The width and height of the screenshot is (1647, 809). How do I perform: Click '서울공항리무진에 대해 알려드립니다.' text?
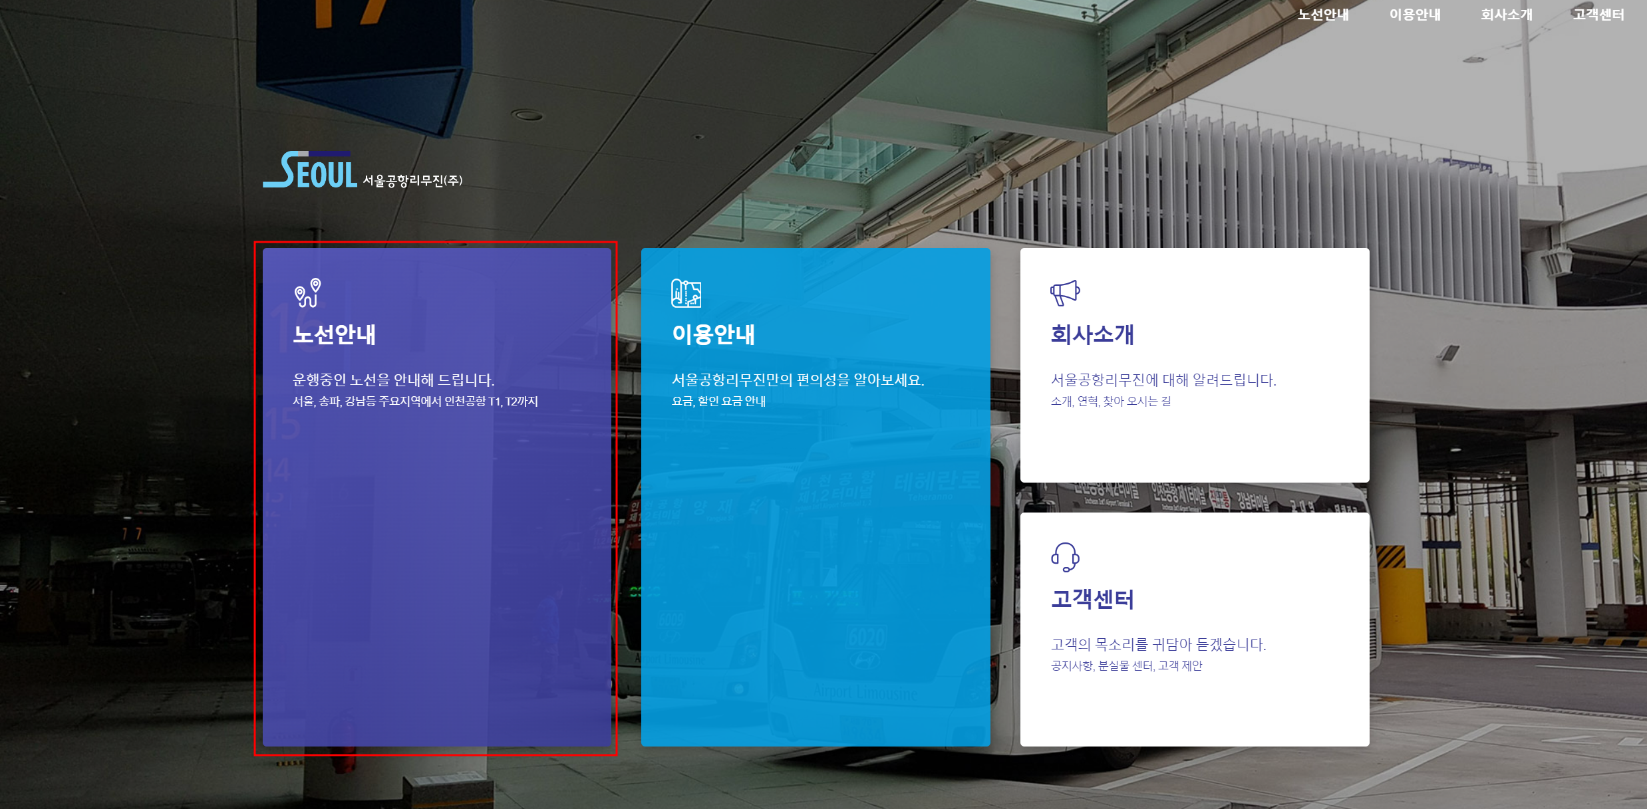[x=1163, y=380]
